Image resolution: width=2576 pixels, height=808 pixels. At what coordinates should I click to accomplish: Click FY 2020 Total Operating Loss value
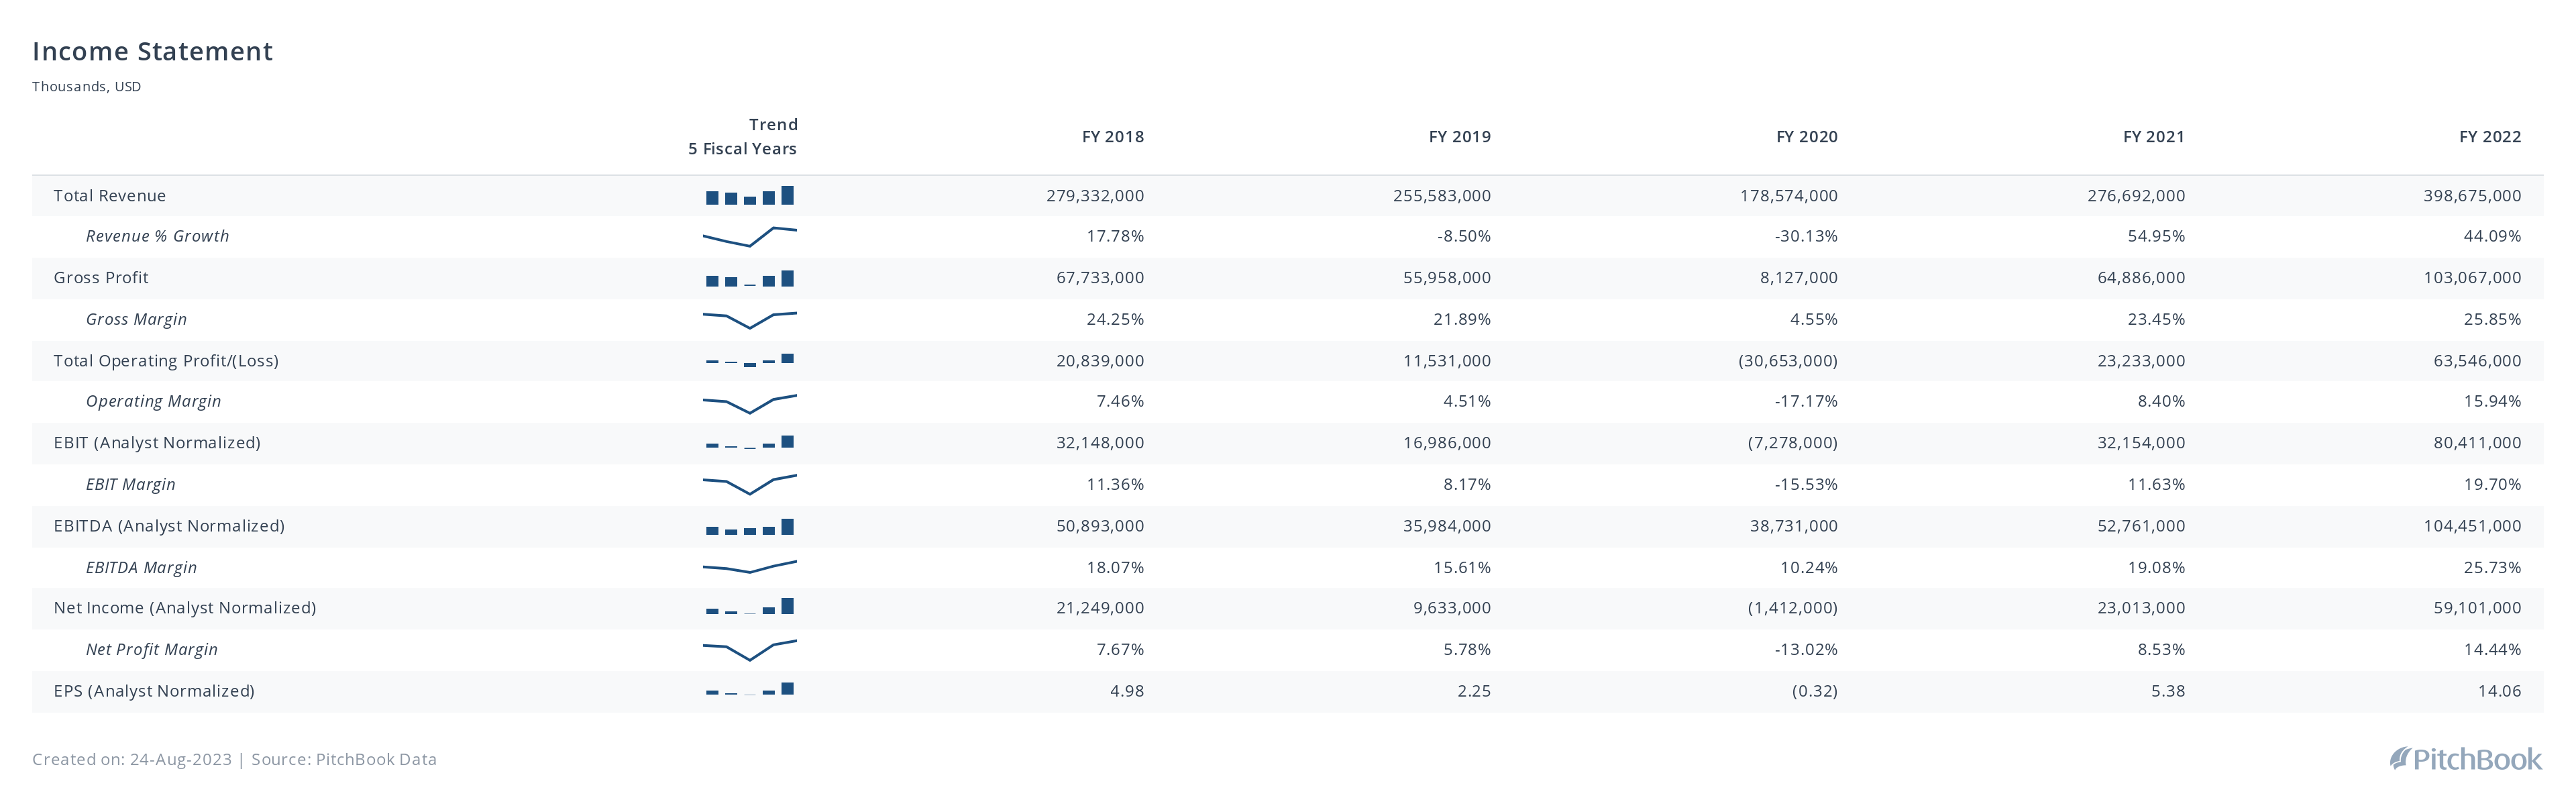click(x=1788, y=361)
